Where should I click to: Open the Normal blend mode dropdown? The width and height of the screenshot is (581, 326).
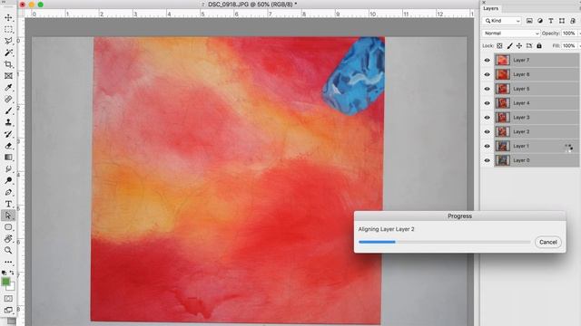coord(511,34)
